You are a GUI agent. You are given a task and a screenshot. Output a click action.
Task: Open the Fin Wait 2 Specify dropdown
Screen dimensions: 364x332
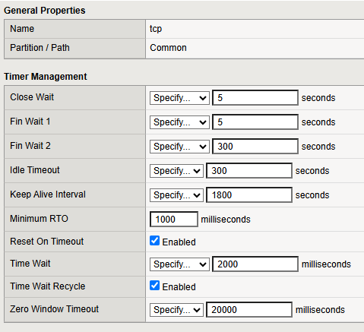[x=179, y=147]
